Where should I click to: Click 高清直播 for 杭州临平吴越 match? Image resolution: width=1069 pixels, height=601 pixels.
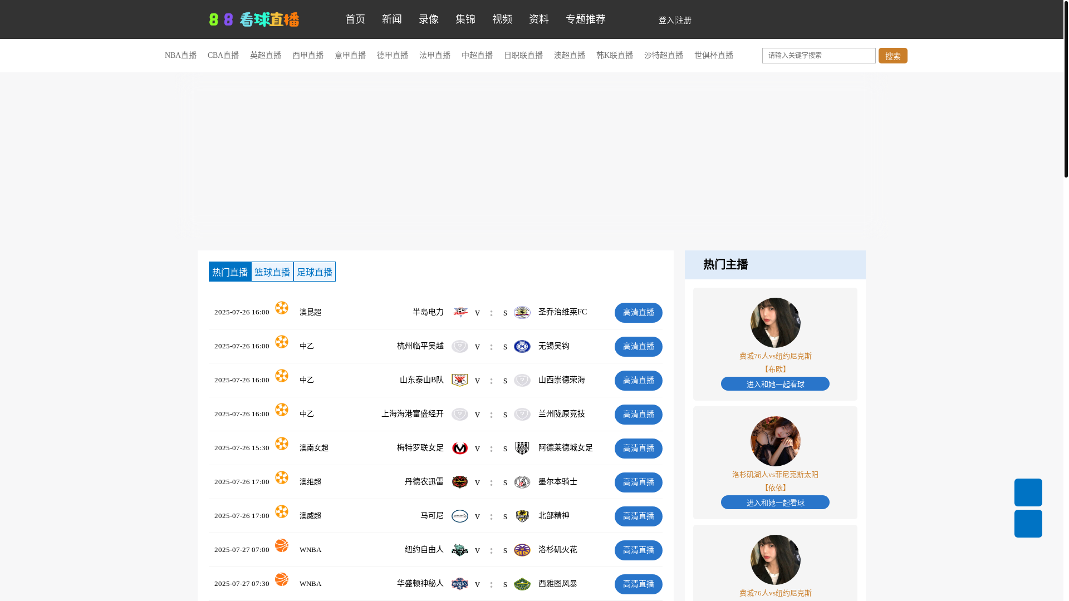(639, 347)
